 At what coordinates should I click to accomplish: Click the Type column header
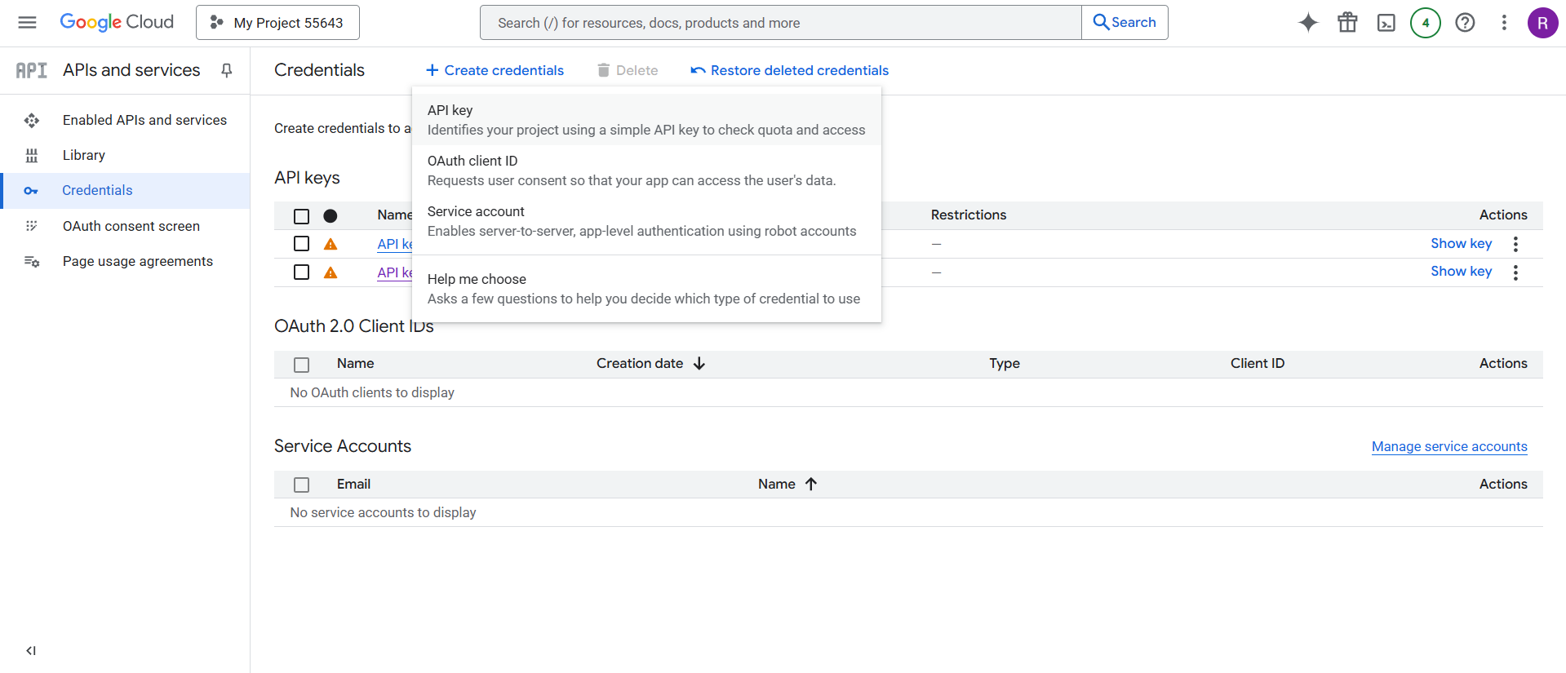point(1005,363)
